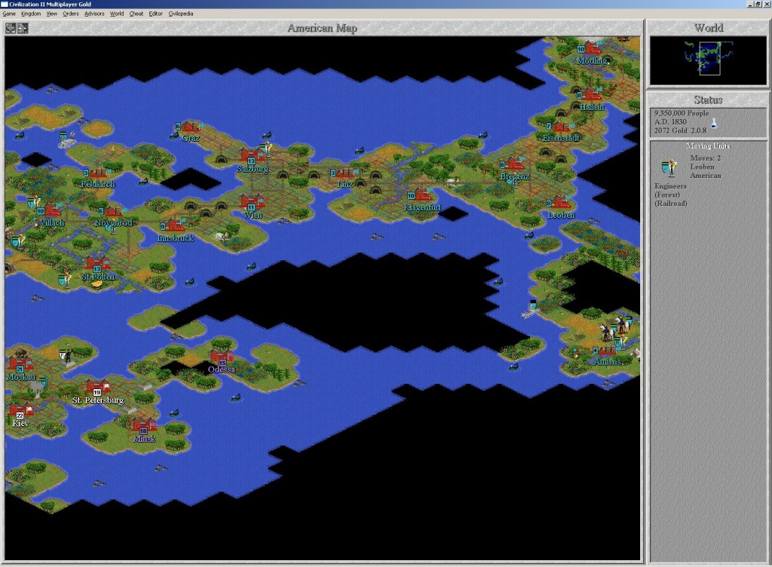Click the 'Engineers' unit name label

click(670, 186)
